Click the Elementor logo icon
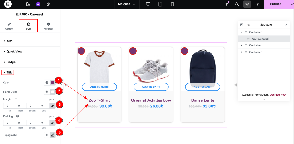The width and height of the screenshot is (294, 144). pos(8,4)
